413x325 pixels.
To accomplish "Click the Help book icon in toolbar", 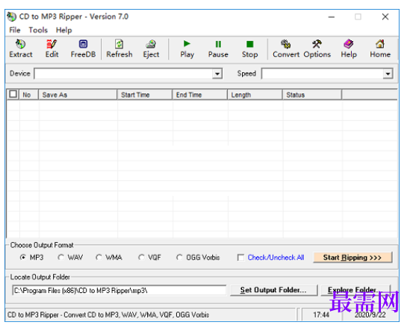I will tap(349, 49).
